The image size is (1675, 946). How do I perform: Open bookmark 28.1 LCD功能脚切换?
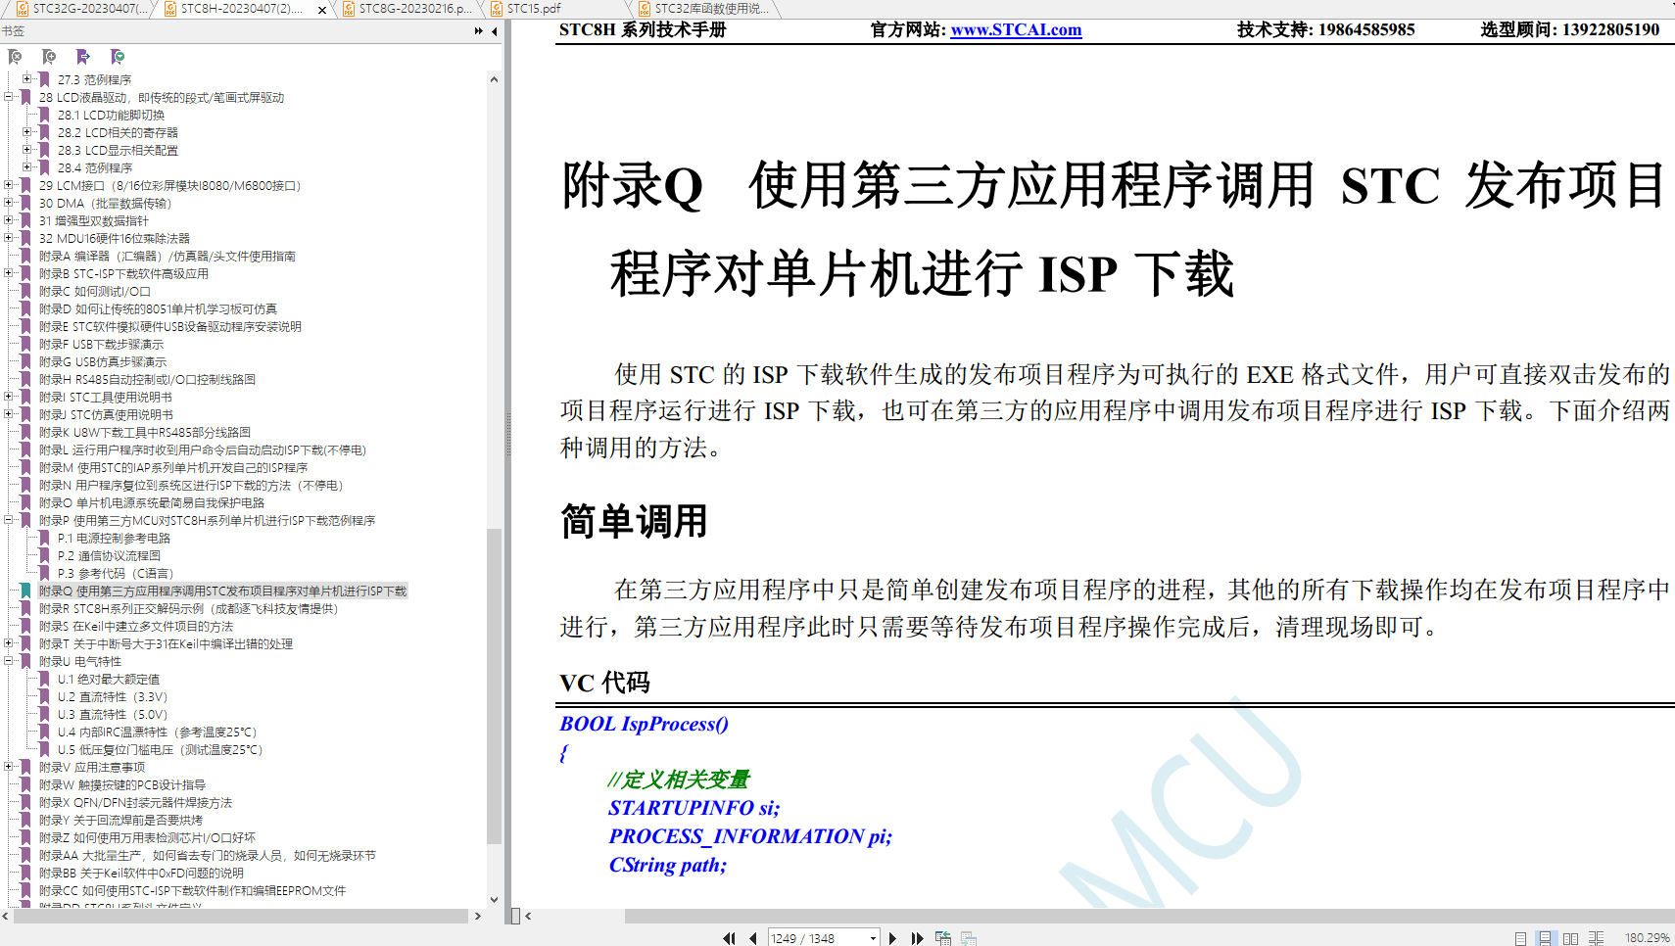point(111,115)
